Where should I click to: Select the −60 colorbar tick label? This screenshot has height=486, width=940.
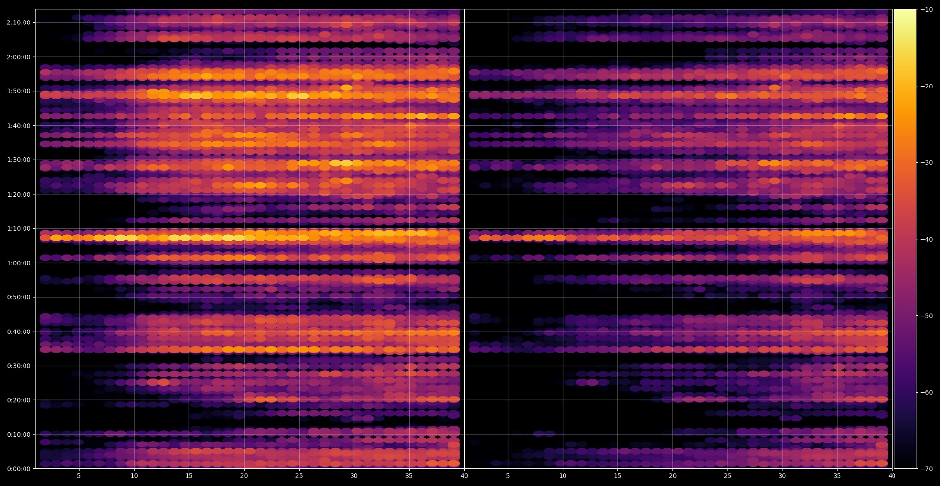[x=926, y=392]
